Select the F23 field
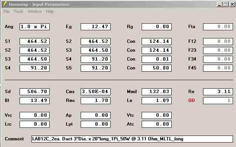 [x=218, y=50]
